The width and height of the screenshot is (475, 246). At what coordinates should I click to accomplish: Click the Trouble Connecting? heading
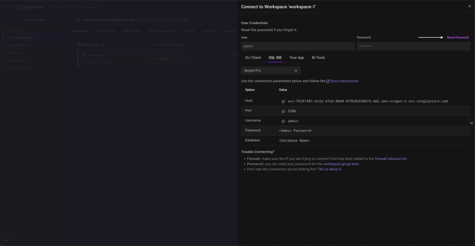258,152
